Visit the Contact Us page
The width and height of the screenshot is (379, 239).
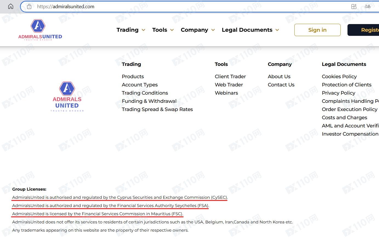click(x=281, y=85)
